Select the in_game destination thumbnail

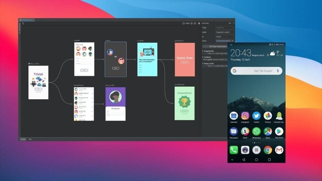click(147, 59)
